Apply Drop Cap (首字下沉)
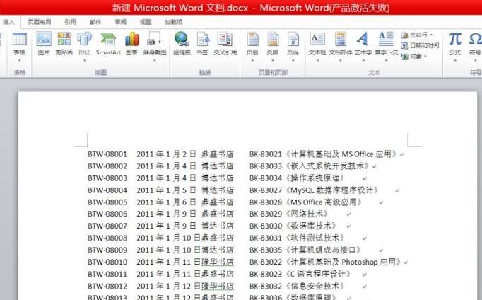Viewport: 482px width, 300px height. (387, 46)
